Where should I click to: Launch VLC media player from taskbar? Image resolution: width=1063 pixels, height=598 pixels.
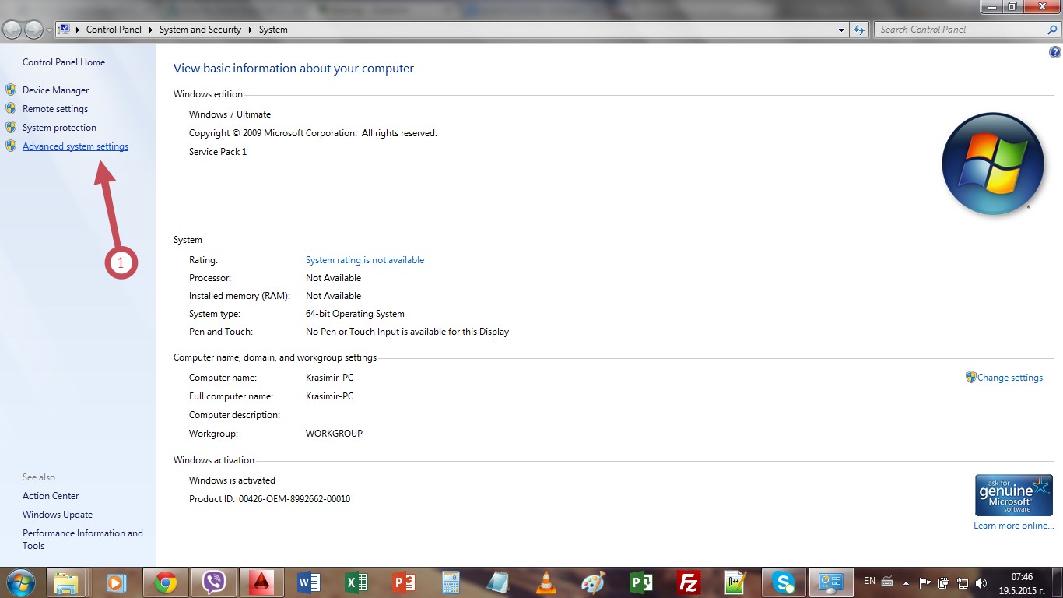546,582
